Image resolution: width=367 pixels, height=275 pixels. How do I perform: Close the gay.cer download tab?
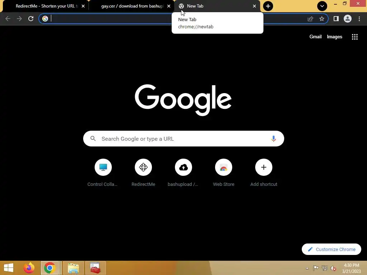click(169, 6)
